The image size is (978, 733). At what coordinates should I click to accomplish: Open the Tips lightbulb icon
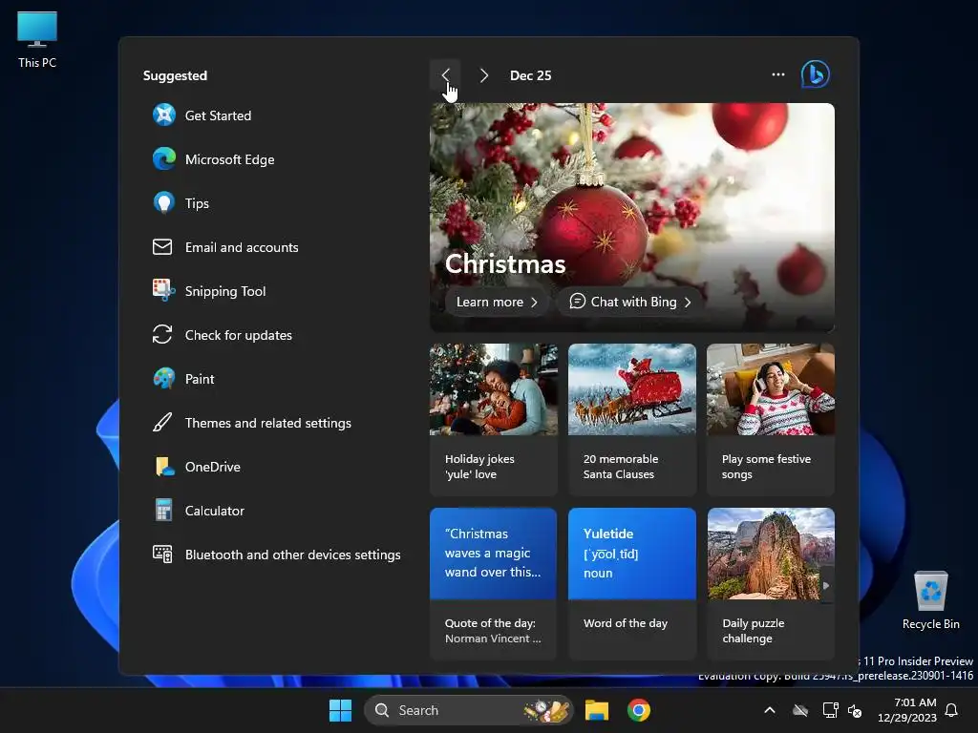[x=164, y=203]
